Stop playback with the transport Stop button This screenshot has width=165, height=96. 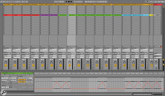pos(69,2)
